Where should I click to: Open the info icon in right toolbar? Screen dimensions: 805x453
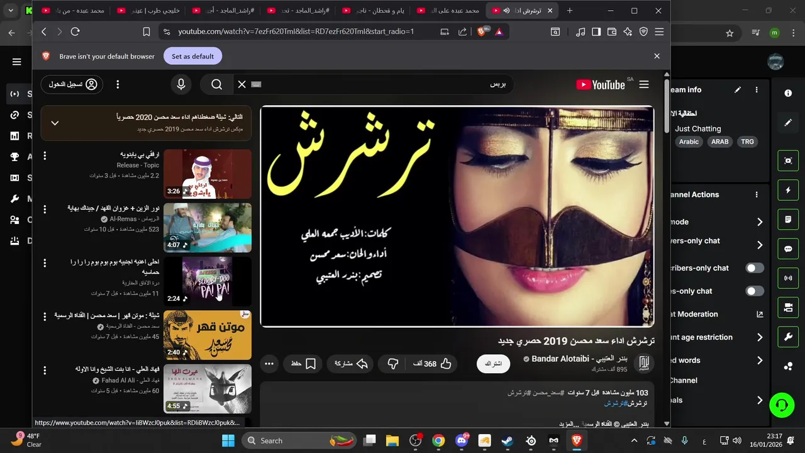[x=788, y=93]
